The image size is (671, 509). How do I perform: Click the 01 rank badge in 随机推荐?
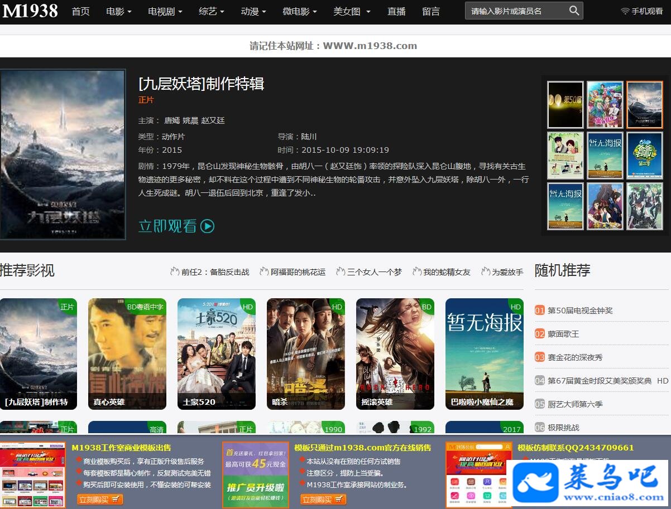(539, 310)
